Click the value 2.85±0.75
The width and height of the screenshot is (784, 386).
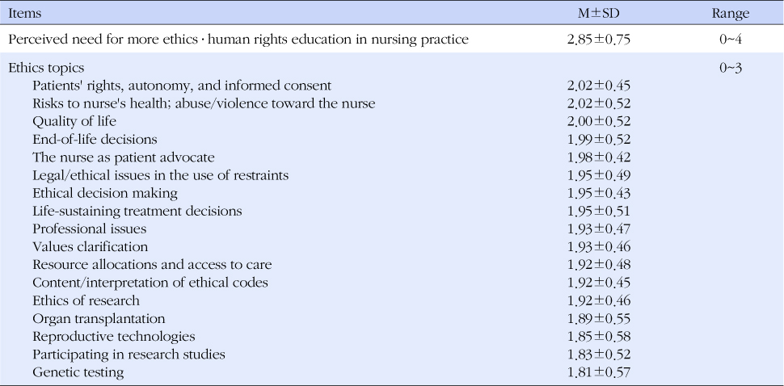click(598, 40)
